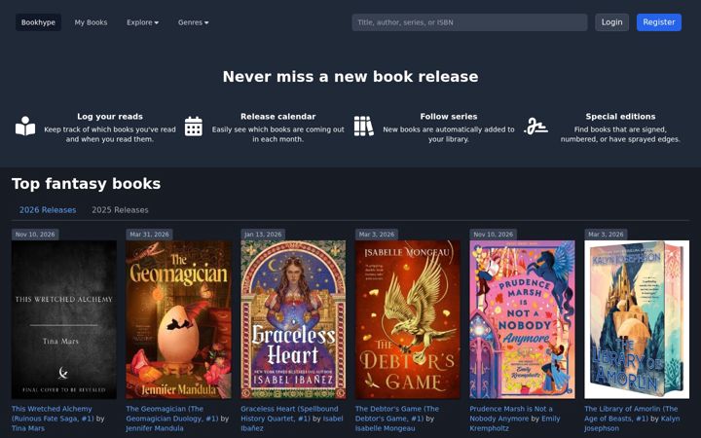The height and width of the screenshot is (438, 701).
Task: Click the Mar 31, 2026 date badge
Action: [x=149, y=235]
